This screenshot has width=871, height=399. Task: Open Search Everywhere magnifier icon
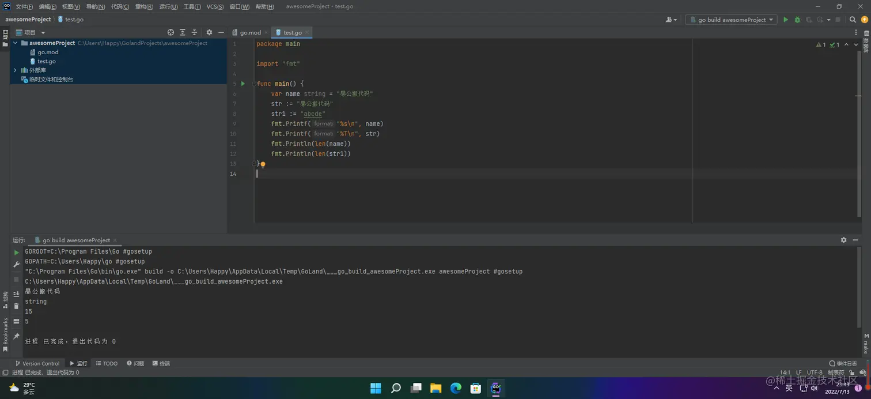(x=853, y=20)
